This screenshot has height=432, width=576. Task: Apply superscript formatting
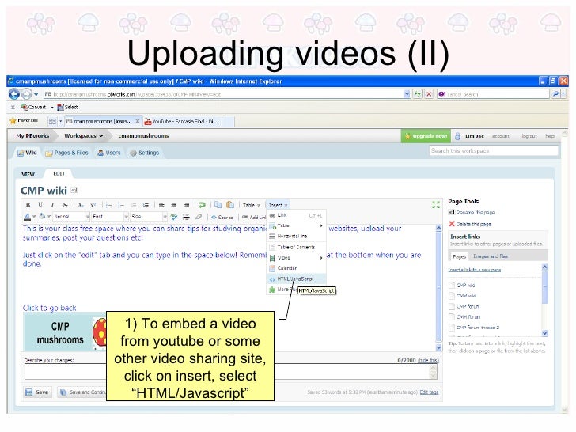[93, 205]
